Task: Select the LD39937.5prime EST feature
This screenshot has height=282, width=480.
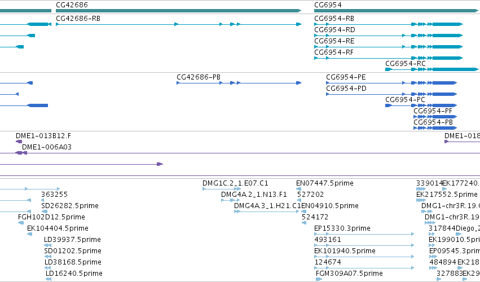Action: [48, 245]
